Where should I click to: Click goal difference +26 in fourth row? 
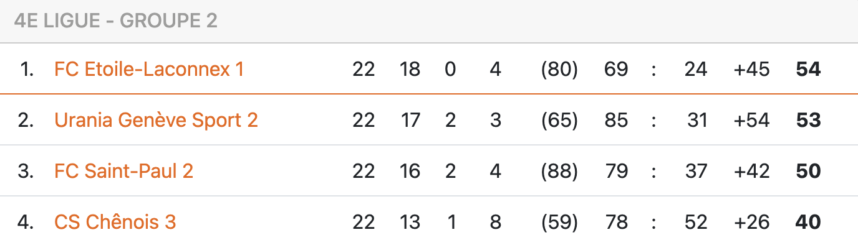[x=752, y=222]
